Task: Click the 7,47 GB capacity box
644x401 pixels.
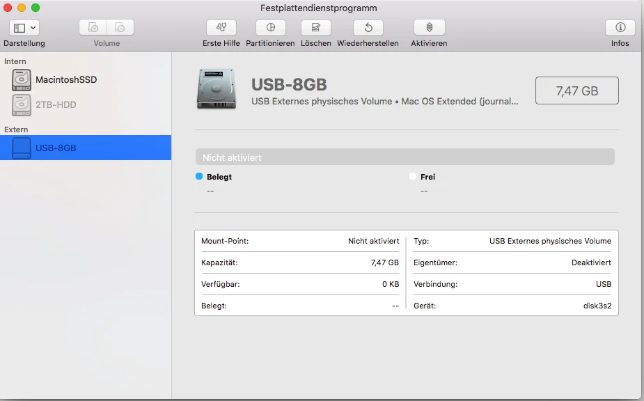Action: (577, 91)
